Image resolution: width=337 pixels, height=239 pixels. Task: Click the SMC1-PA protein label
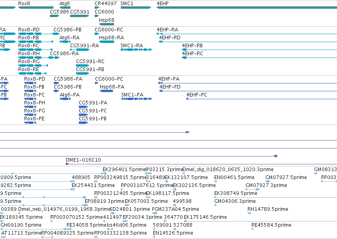pos(132,95)
